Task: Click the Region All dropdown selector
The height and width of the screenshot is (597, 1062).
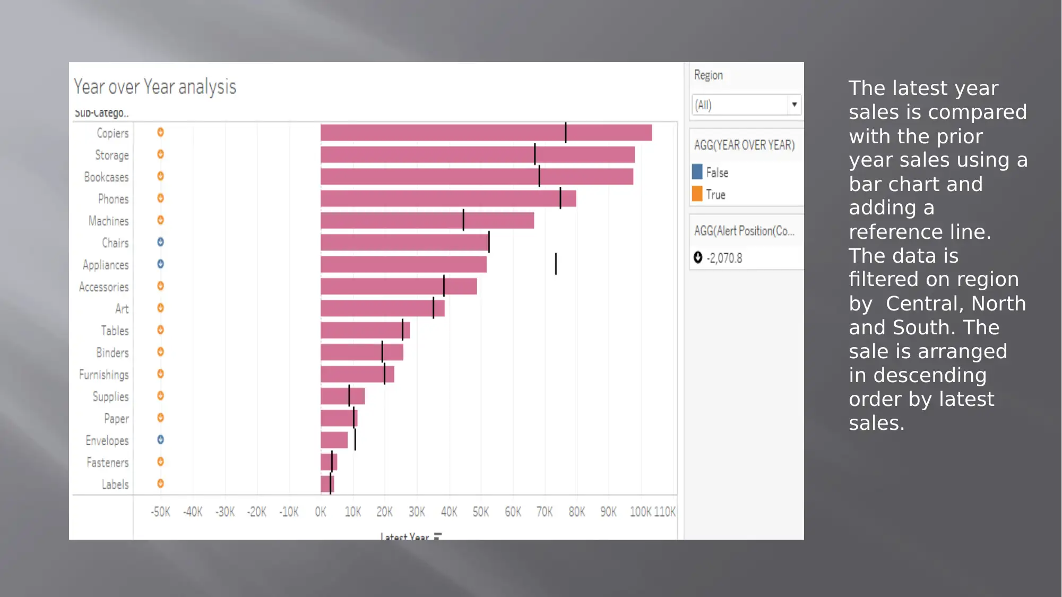Action: click(745, 104)
